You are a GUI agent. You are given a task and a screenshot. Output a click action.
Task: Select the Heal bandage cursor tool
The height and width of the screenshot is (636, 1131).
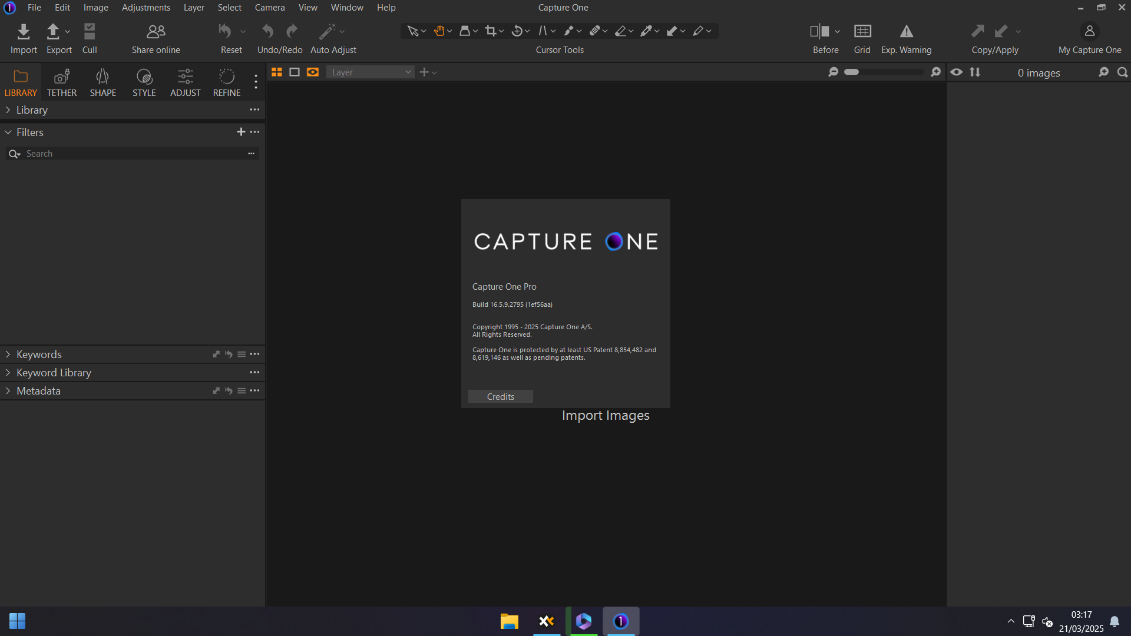594,31
